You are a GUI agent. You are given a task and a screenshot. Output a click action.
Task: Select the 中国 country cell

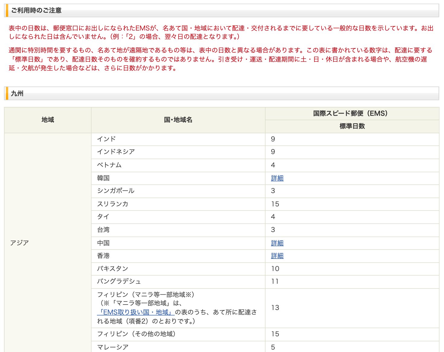click(x=178, y=243)
